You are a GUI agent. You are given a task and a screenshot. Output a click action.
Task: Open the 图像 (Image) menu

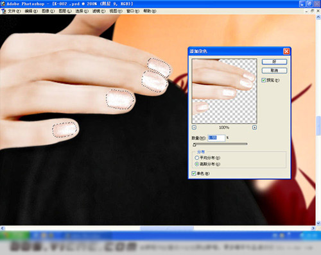tap(48, 11)
